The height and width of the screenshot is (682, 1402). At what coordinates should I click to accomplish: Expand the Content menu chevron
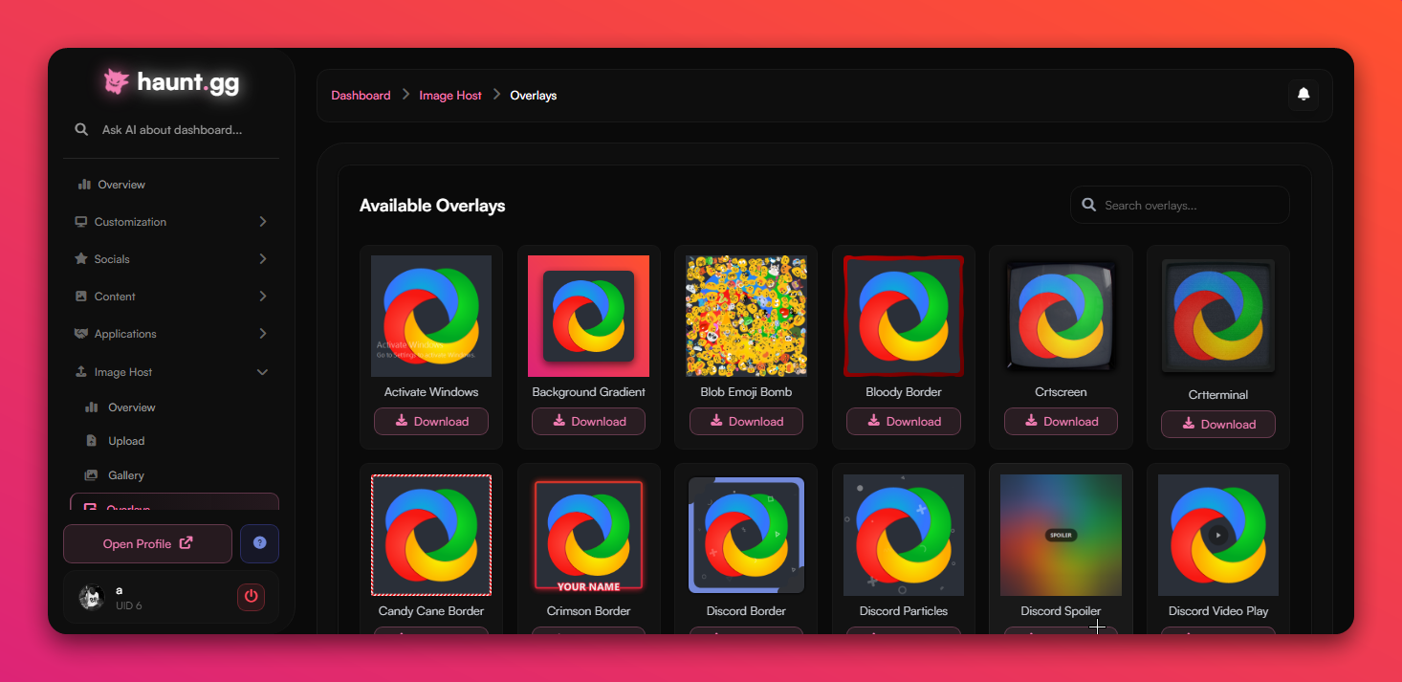tap(263, 297)
